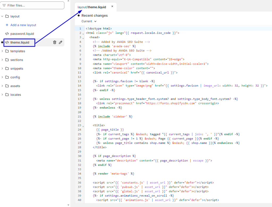Viewport: 272px width, 207px height.
Task: Close the theme.liquid editor tab
Action: coord(112,6)
